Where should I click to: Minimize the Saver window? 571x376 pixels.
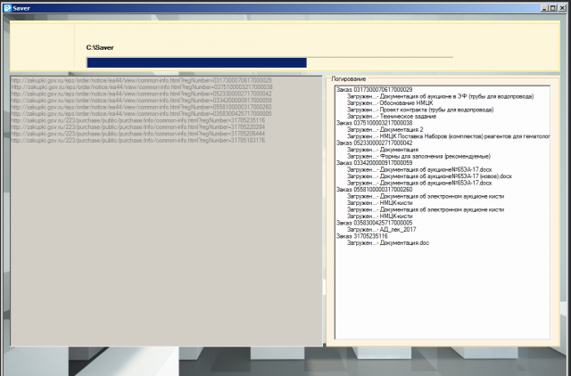(544, 8)
